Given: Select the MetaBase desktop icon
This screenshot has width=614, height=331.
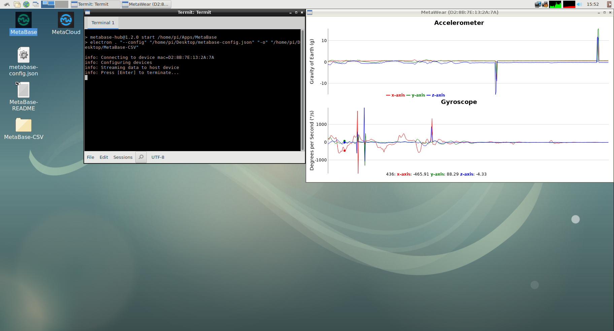Looking at the screenshot, I should pos(24,24).
